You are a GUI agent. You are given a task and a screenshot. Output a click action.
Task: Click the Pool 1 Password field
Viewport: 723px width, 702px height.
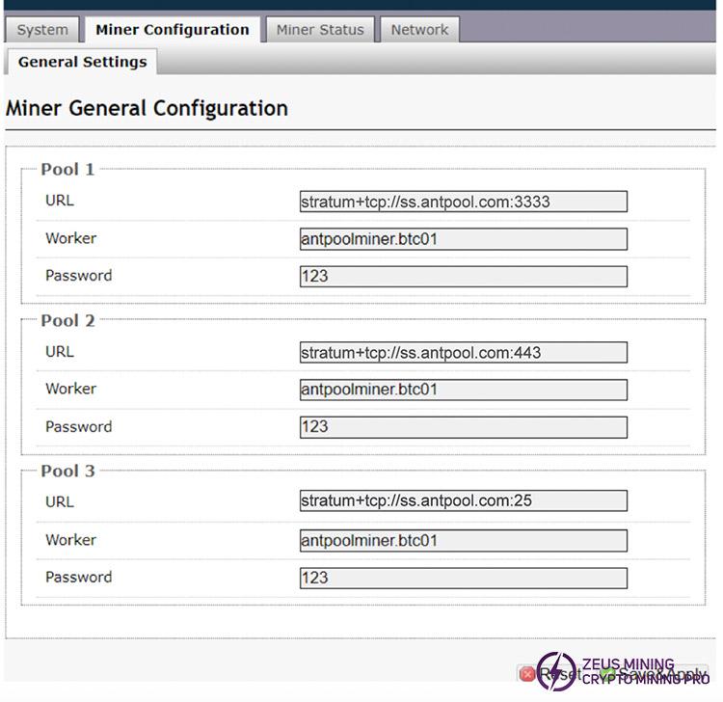[463, 277]
